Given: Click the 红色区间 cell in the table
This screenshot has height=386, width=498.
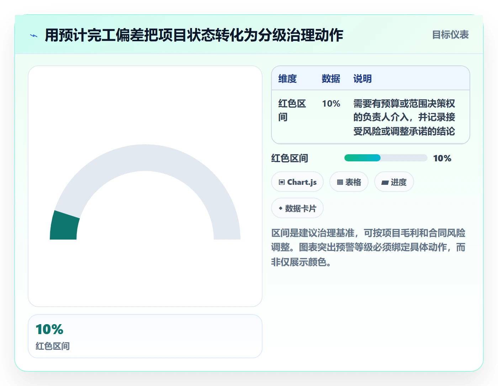Looking at the screenshot, I should [x=292, y=110].
